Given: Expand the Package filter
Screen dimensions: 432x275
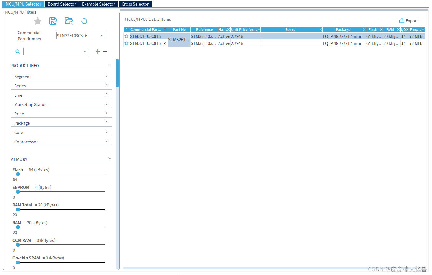Looking at the screenshot, I should coord(61,123).
